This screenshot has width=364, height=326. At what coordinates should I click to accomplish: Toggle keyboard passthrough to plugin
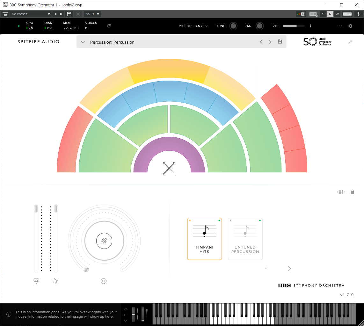point(347,14)
